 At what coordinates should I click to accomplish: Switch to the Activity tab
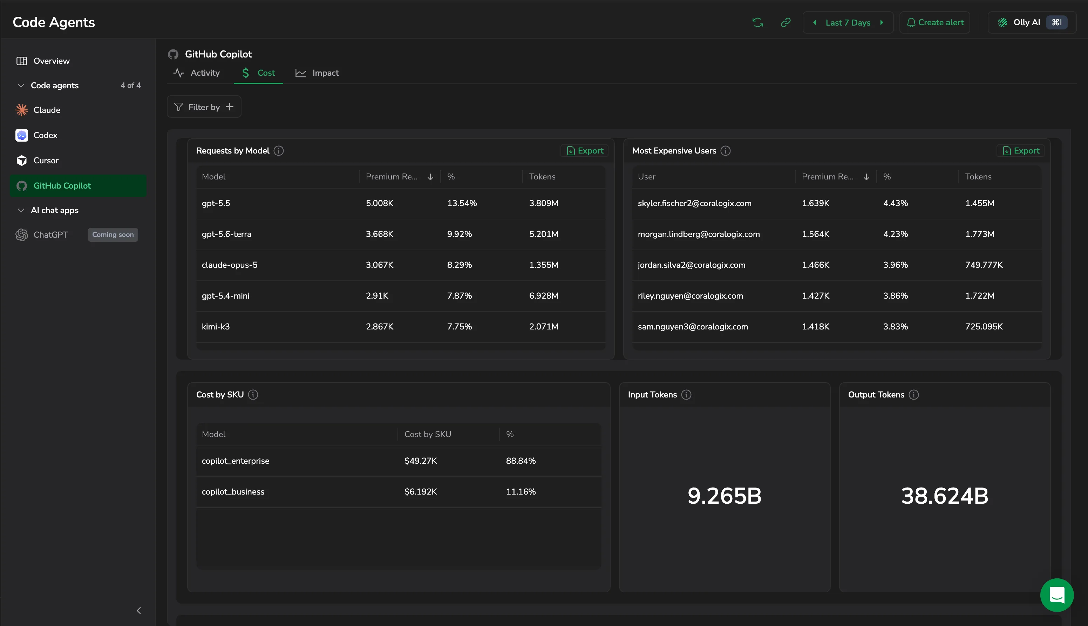tap(196, 73)
